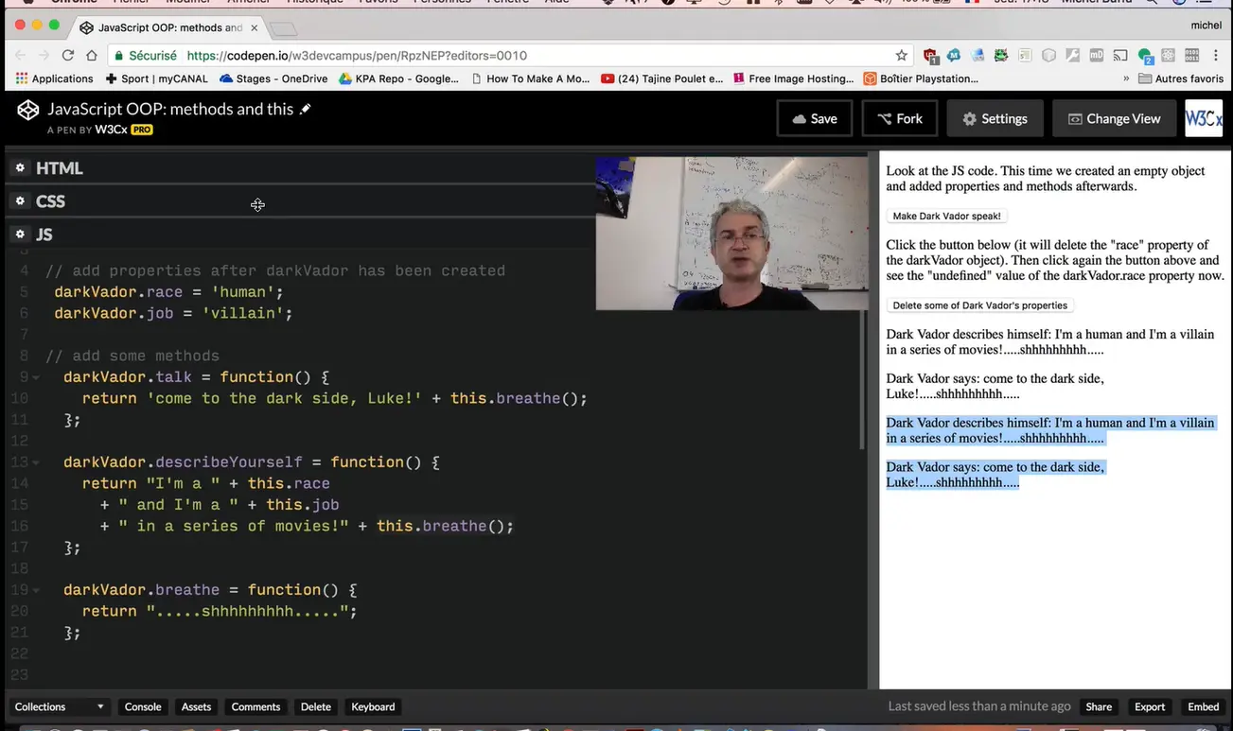Open the Assets panel
Viewport: 1233px width, 731px height.
[x=196, y=706]
